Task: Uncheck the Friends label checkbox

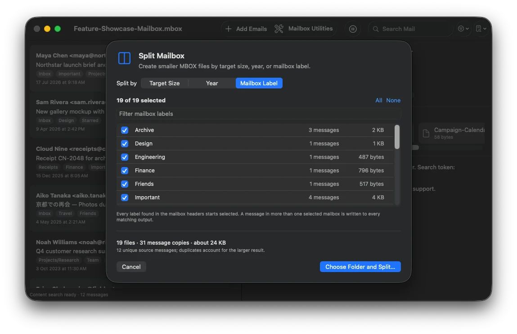Action: (x=125, y=184)
